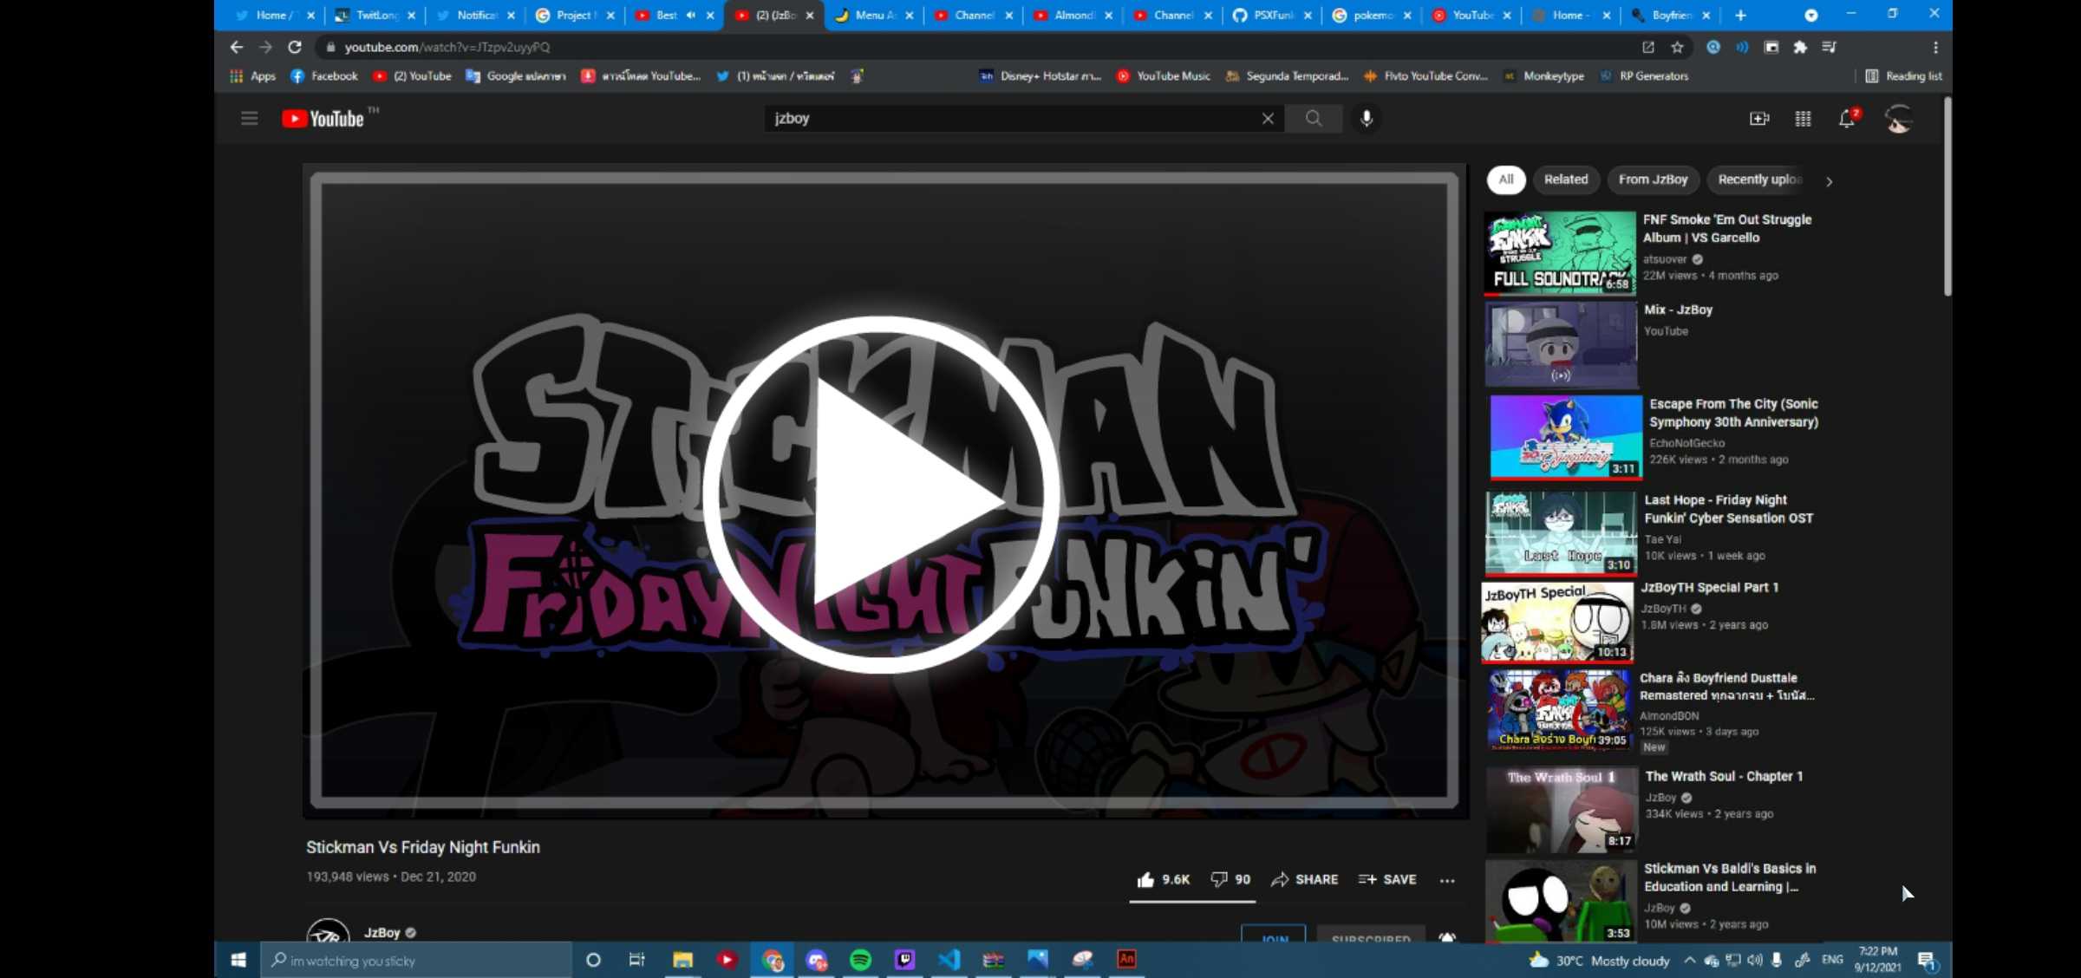This screenshot has width=2081, height=978.
Task: Open Spotify from the Windows taskbar
Action: [x=860, y=960]
